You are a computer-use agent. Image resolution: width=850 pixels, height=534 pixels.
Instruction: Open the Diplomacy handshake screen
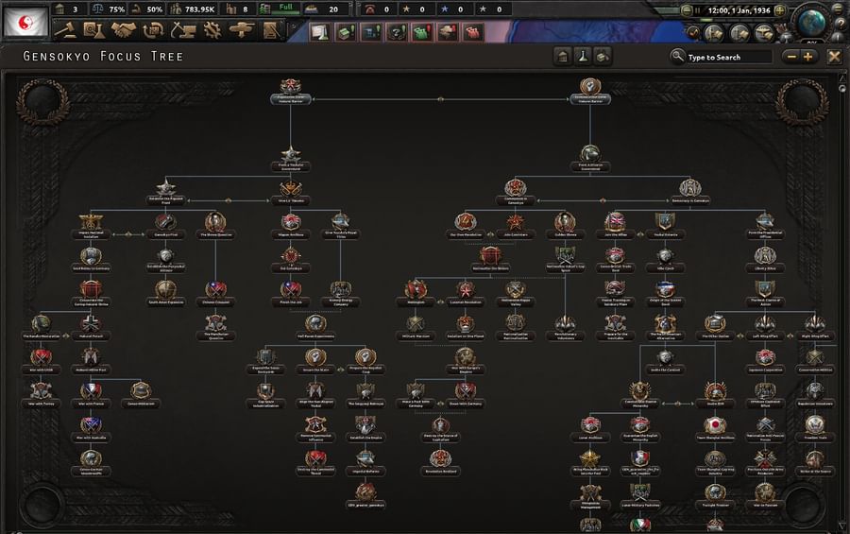coord(123,31)
